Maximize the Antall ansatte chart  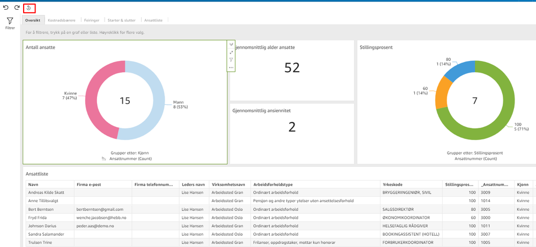[231, 52]
